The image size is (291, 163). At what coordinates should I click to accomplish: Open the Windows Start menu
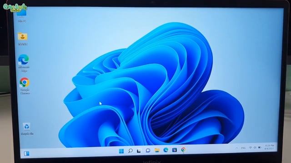[x=121, y=151]
